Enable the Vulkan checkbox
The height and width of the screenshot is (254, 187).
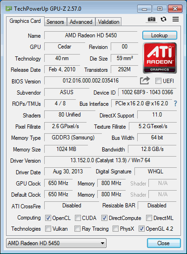pos(48,228)
